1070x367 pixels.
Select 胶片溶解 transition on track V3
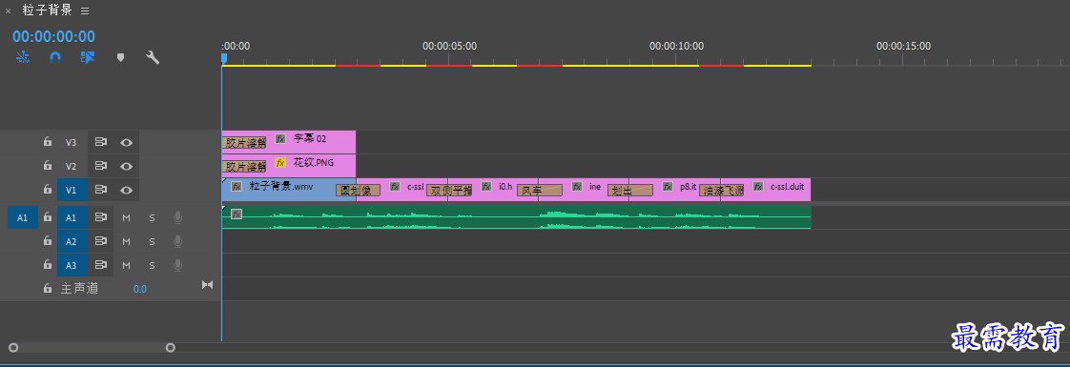tap(244, 143)
